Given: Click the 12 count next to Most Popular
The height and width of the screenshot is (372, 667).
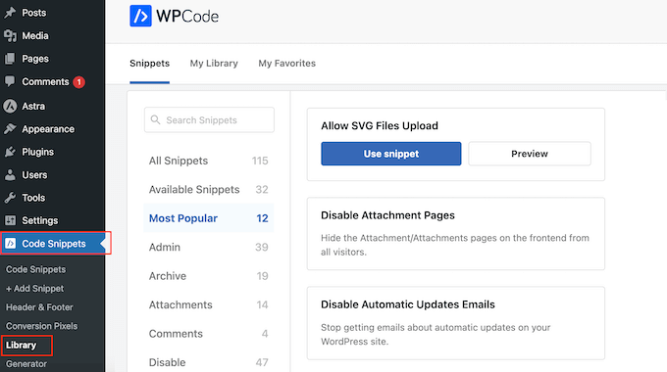Looking at the screenshot, I should click(x=262, y=218).
